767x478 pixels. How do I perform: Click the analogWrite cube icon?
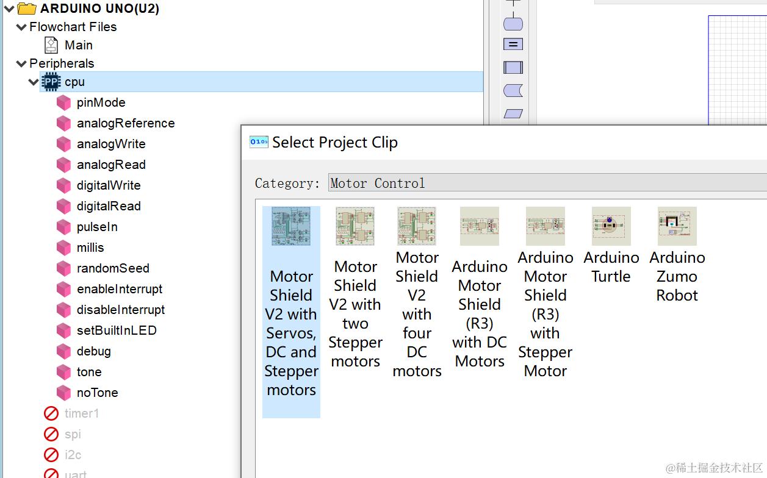click(x=64, y=144)
